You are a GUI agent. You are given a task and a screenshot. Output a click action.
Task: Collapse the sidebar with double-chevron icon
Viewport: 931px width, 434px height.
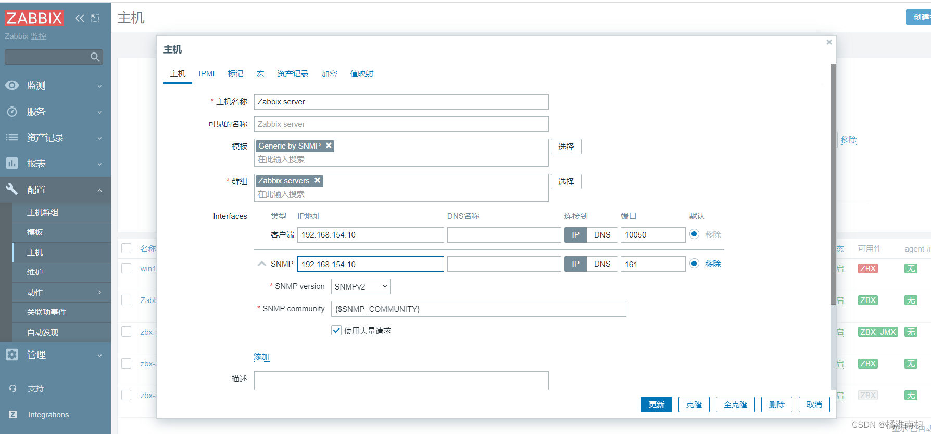80,18
